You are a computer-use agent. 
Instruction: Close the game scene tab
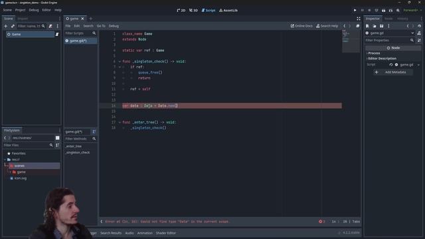coord(82,19)
